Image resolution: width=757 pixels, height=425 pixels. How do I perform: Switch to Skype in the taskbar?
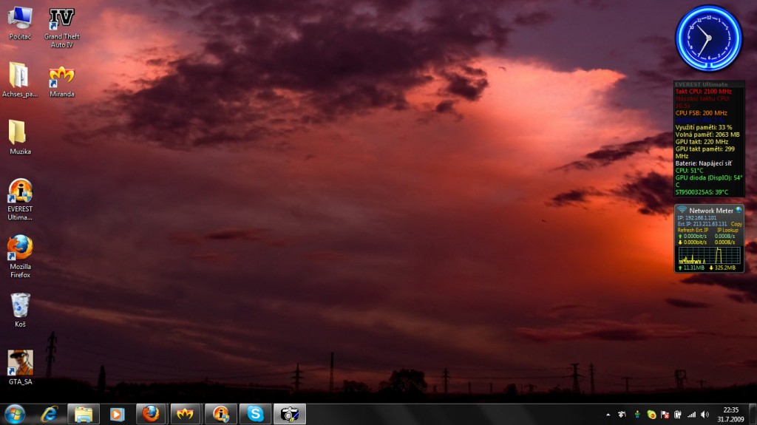click(255, 415)
